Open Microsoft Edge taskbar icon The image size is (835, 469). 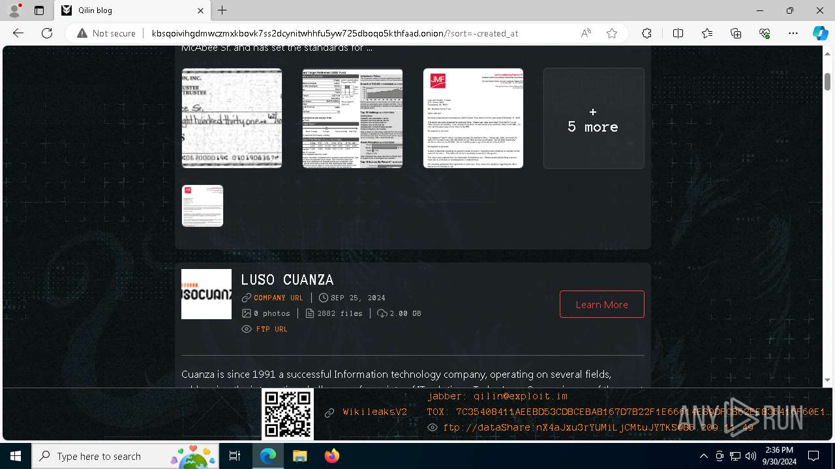[268, 456]
